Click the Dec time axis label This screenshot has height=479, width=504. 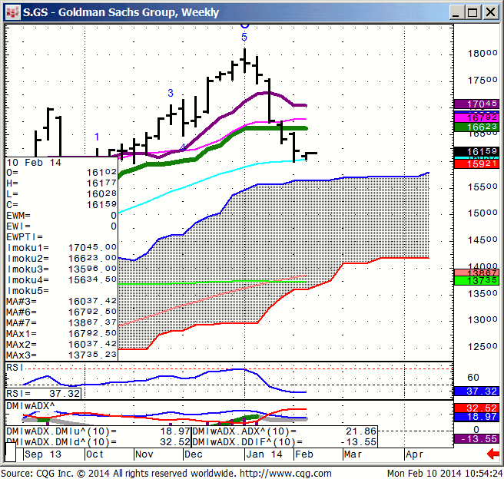[194, 454]
